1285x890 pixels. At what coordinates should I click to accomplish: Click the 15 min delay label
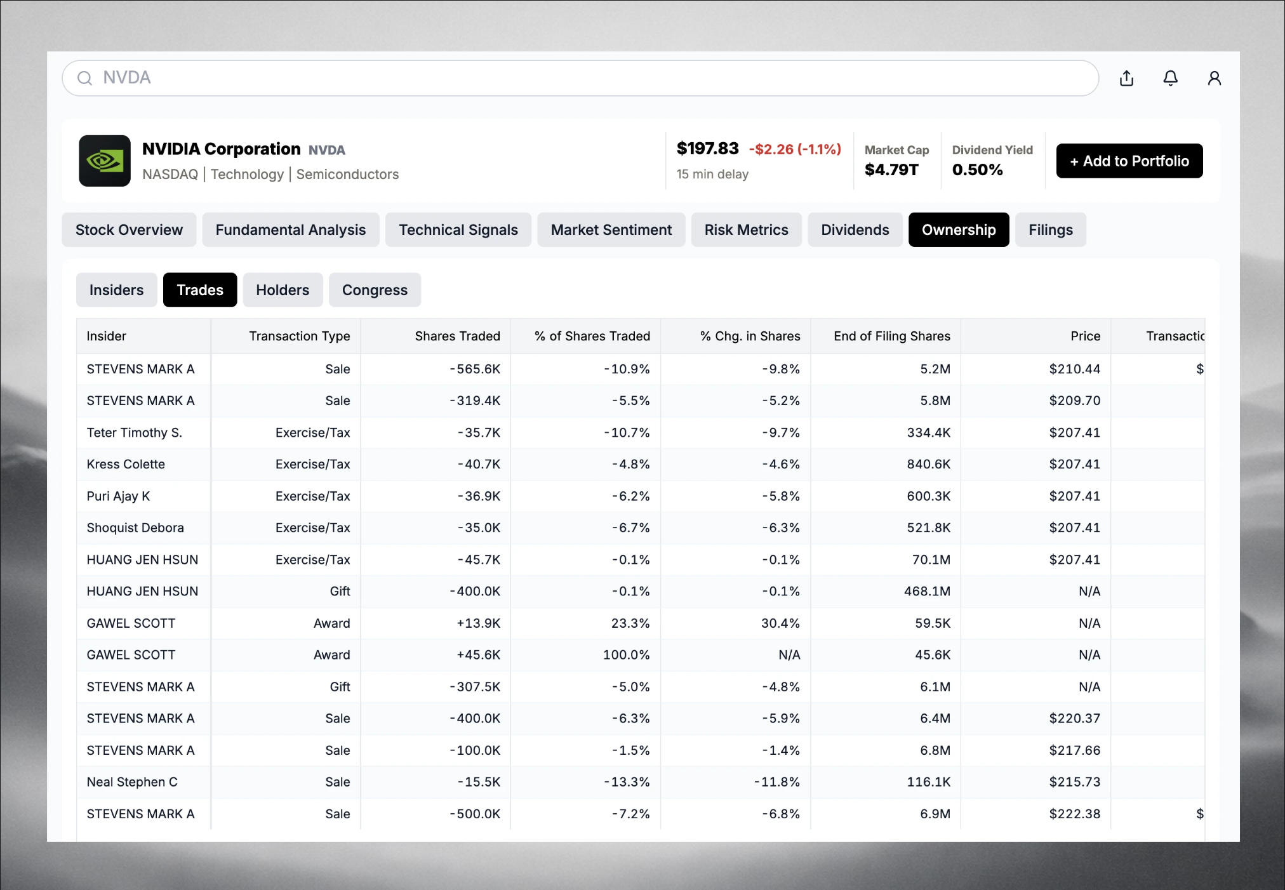point(712,174)
